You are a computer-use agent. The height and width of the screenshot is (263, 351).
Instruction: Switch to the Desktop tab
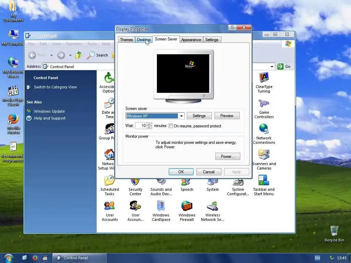pos(144,40)
